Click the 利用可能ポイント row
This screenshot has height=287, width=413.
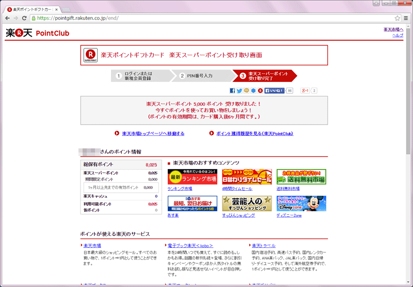click(x=121, y=204)
